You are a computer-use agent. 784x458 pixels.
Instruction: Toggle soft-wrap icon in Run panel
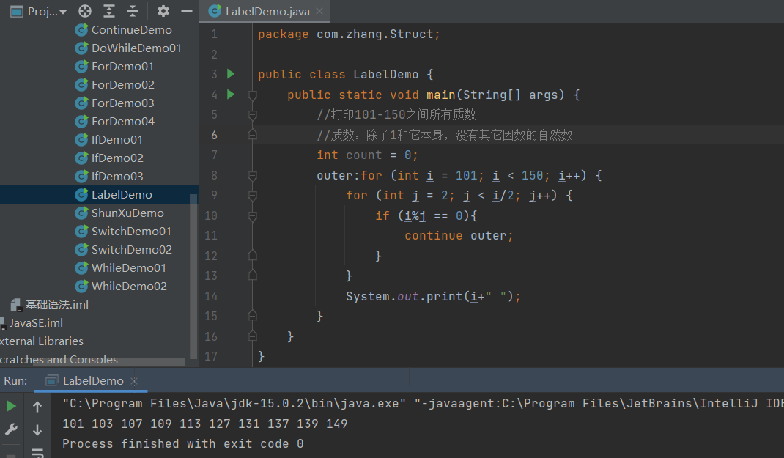(37, 452)
